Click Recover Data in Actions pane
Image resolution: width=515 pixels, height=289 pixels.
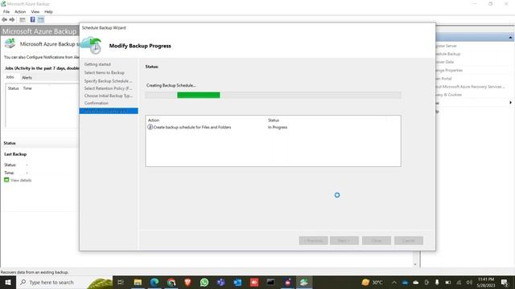click(x=445, y=62)
